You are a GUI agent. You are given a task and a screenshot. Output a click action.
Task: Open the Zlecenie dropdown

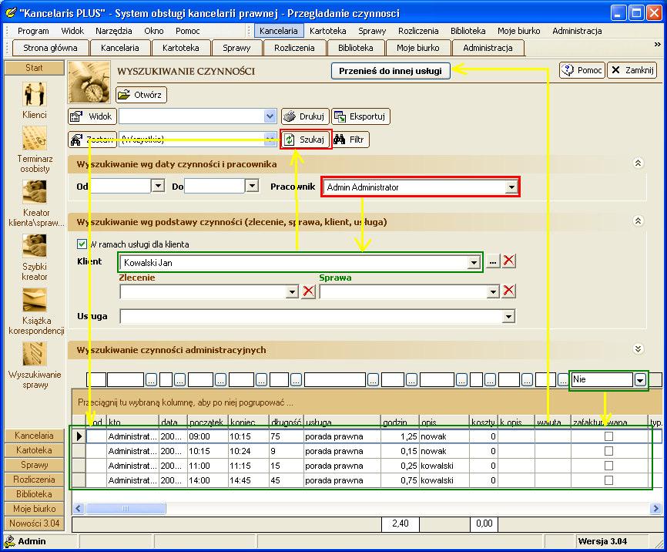point(292,291)
